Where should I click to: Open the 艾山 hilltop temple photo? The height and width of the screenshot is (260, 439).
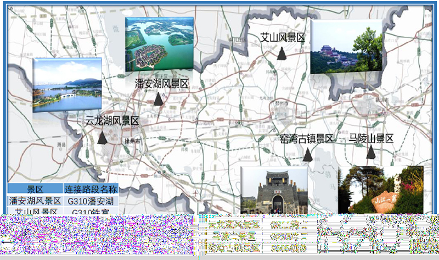(x=346, y=47)
